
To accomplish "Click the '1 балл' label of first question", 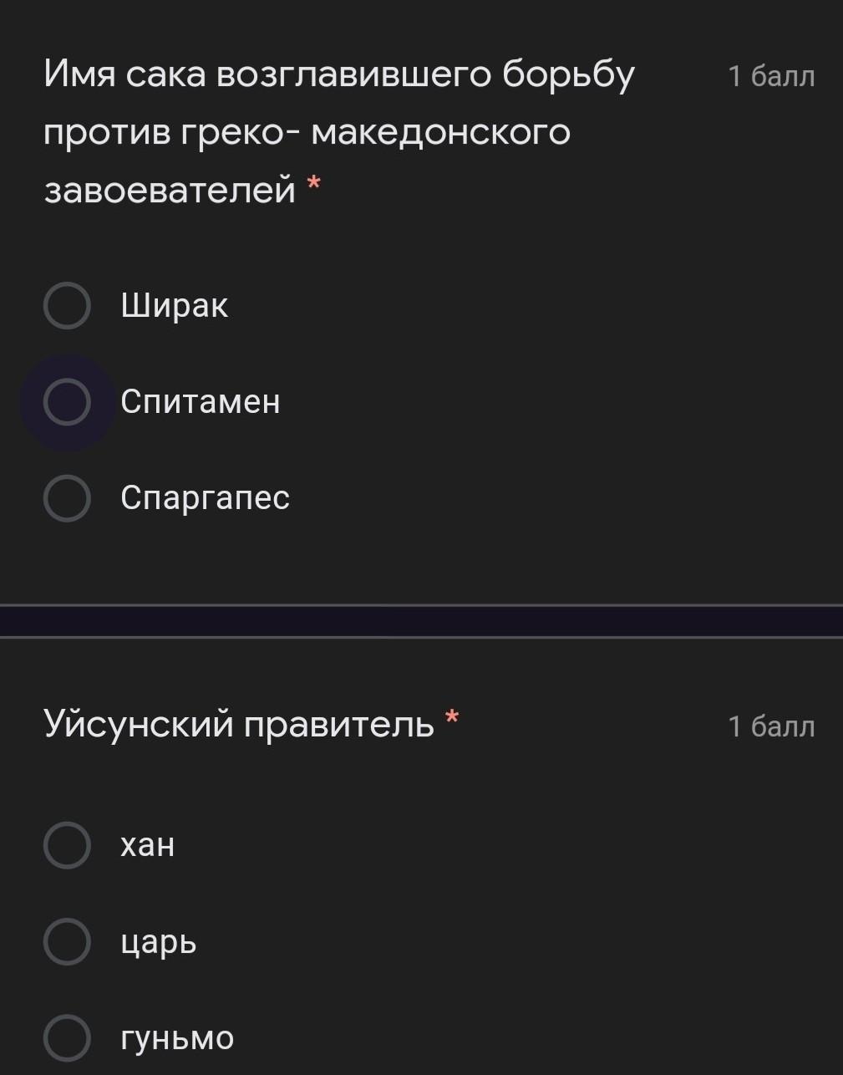I will tap(770, 77).
